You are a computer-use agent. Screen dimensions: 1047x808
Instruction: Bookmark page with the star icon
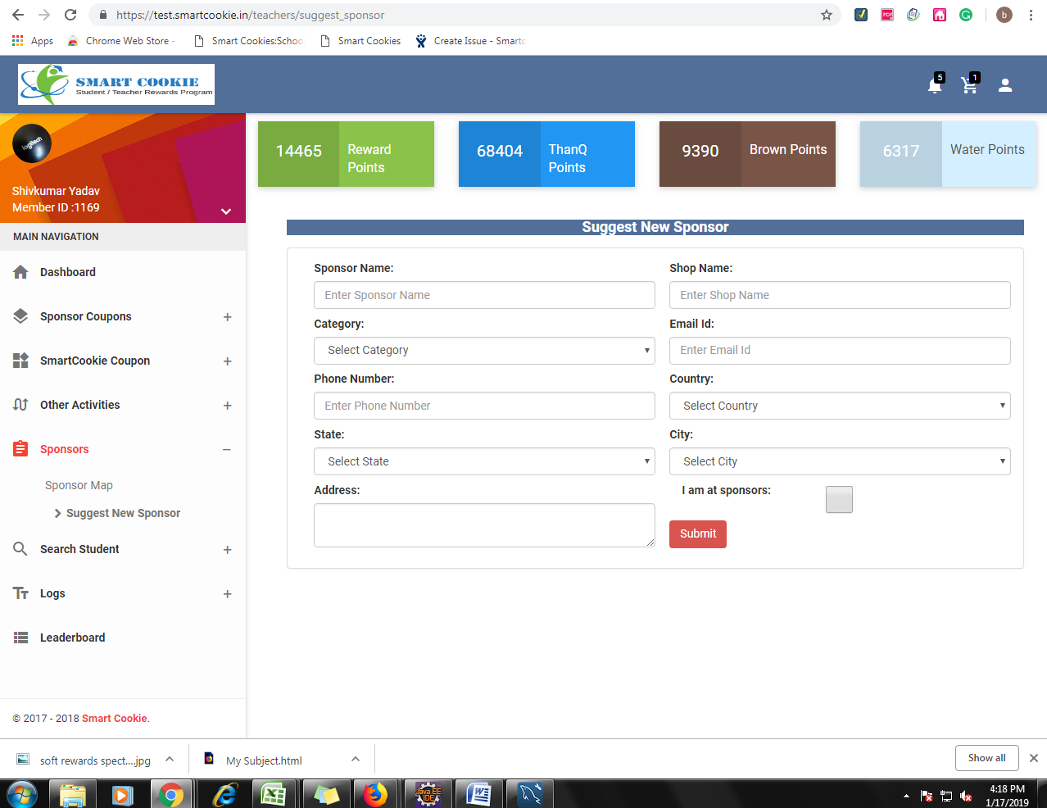coord(826,15)
